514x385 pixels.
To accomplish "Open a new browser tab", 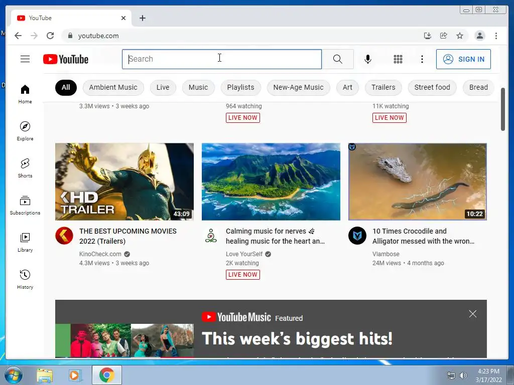I will [x=142, y=18].
